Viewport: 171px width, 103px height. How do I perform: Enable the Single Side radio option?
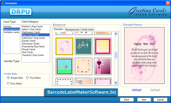[8, 78]
